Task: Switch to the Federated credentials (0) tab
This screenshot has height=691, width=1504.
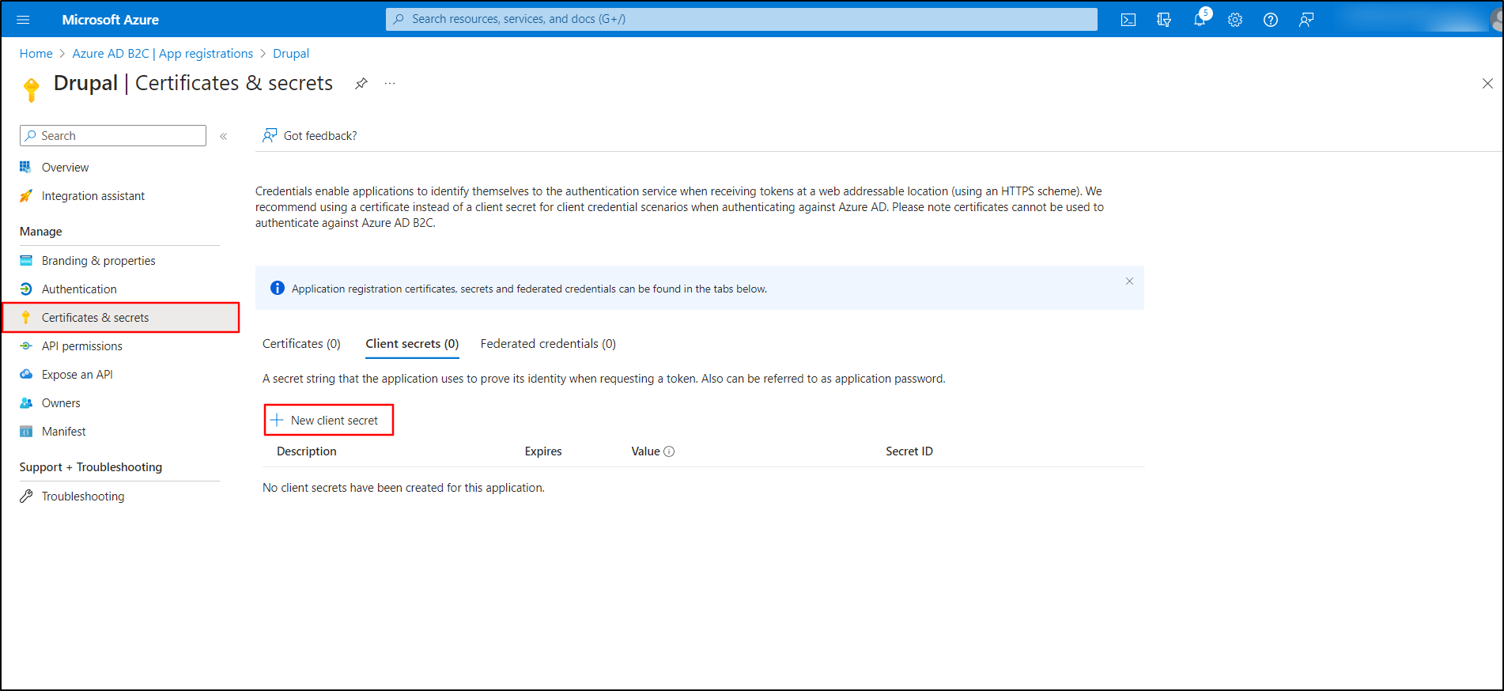Action: [x=548, y=344]
